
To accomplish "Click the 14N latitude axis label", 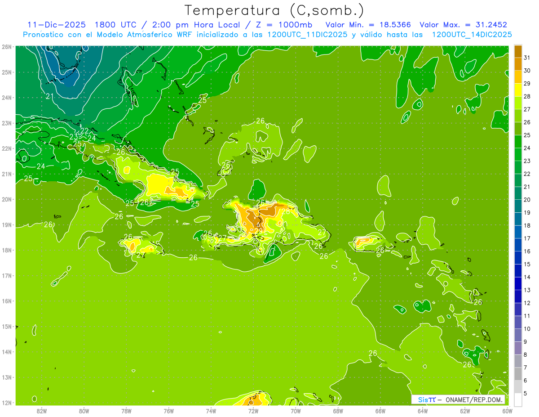I will point(6,352).
